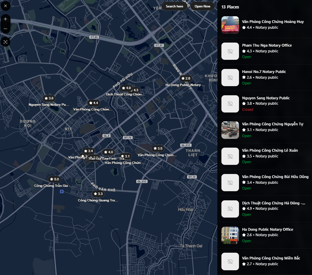312x275 pixels.
Task: Toggle the Open Now filter
Action: tap(202, 6)
